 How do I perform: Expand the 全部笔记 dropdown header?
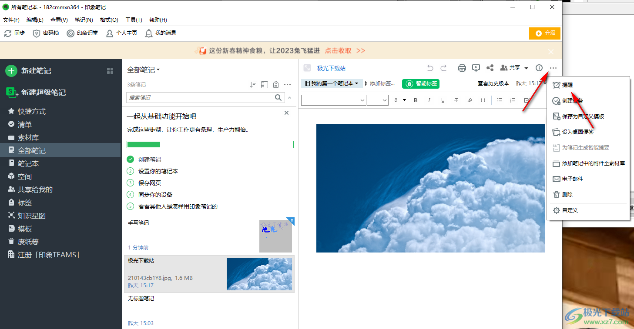144,70
